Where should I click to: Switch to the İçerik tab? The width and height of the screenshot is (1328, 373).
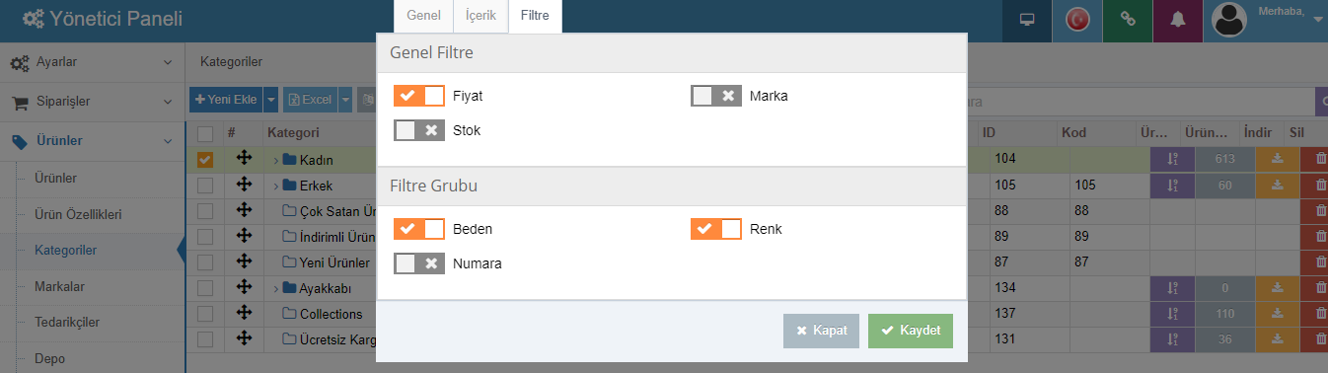(x=480, y=16)
